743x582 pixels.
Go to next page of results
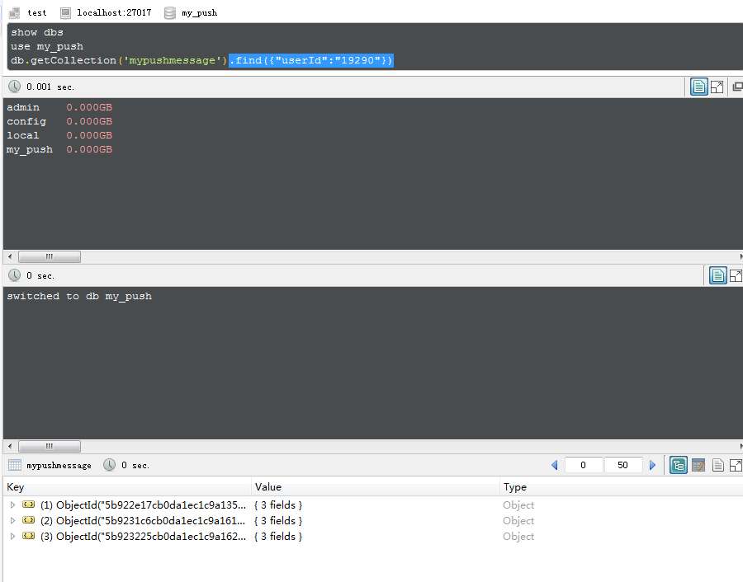point(653,465)
